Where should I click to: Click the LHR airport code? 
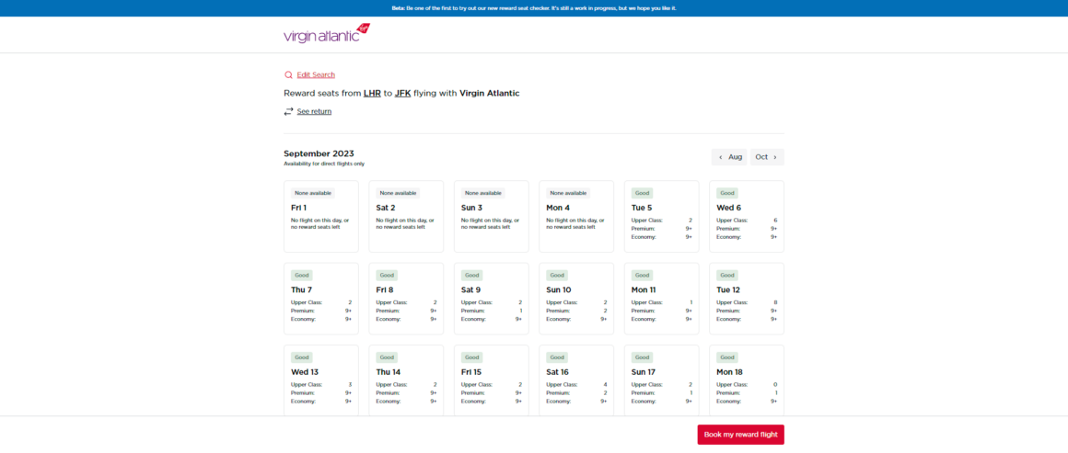tap(372, 93)
